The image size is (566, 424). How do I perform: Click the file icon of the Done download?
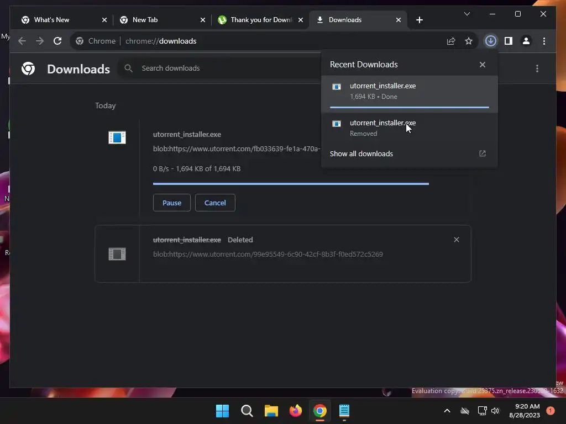tap(337, 87)
